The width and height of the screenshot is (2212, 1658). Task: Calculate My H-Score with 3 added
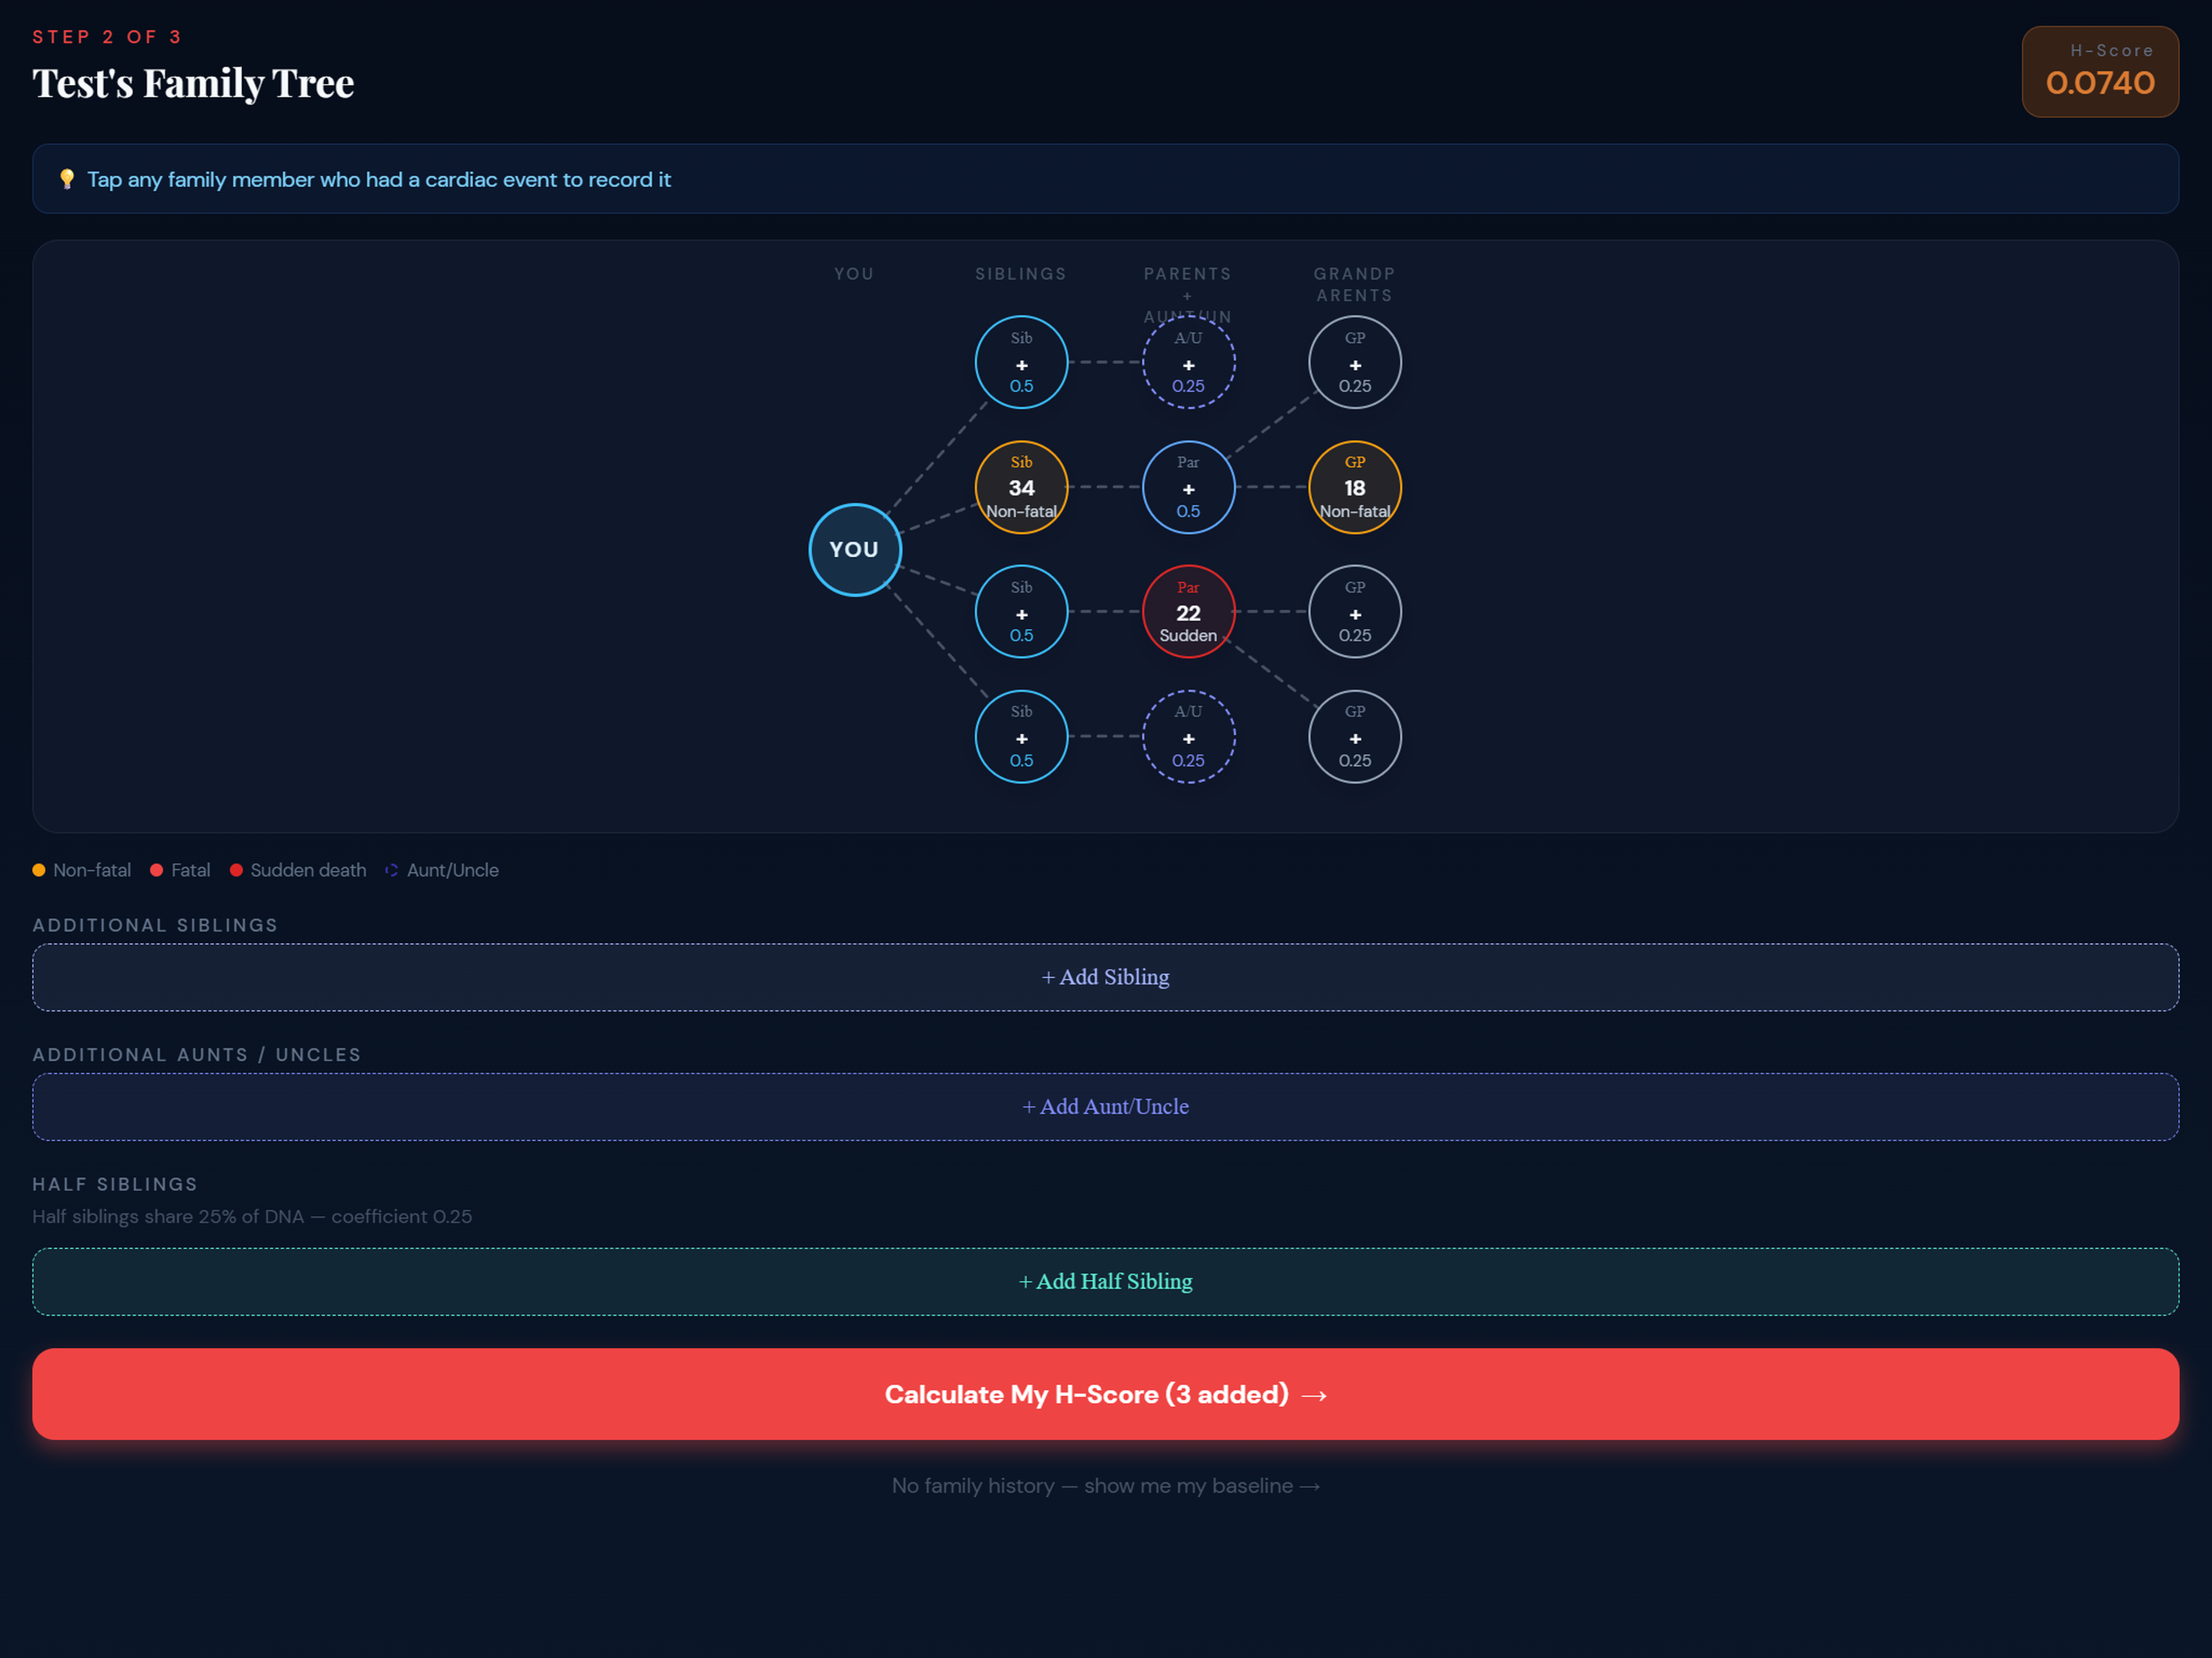point(1105,1394)
